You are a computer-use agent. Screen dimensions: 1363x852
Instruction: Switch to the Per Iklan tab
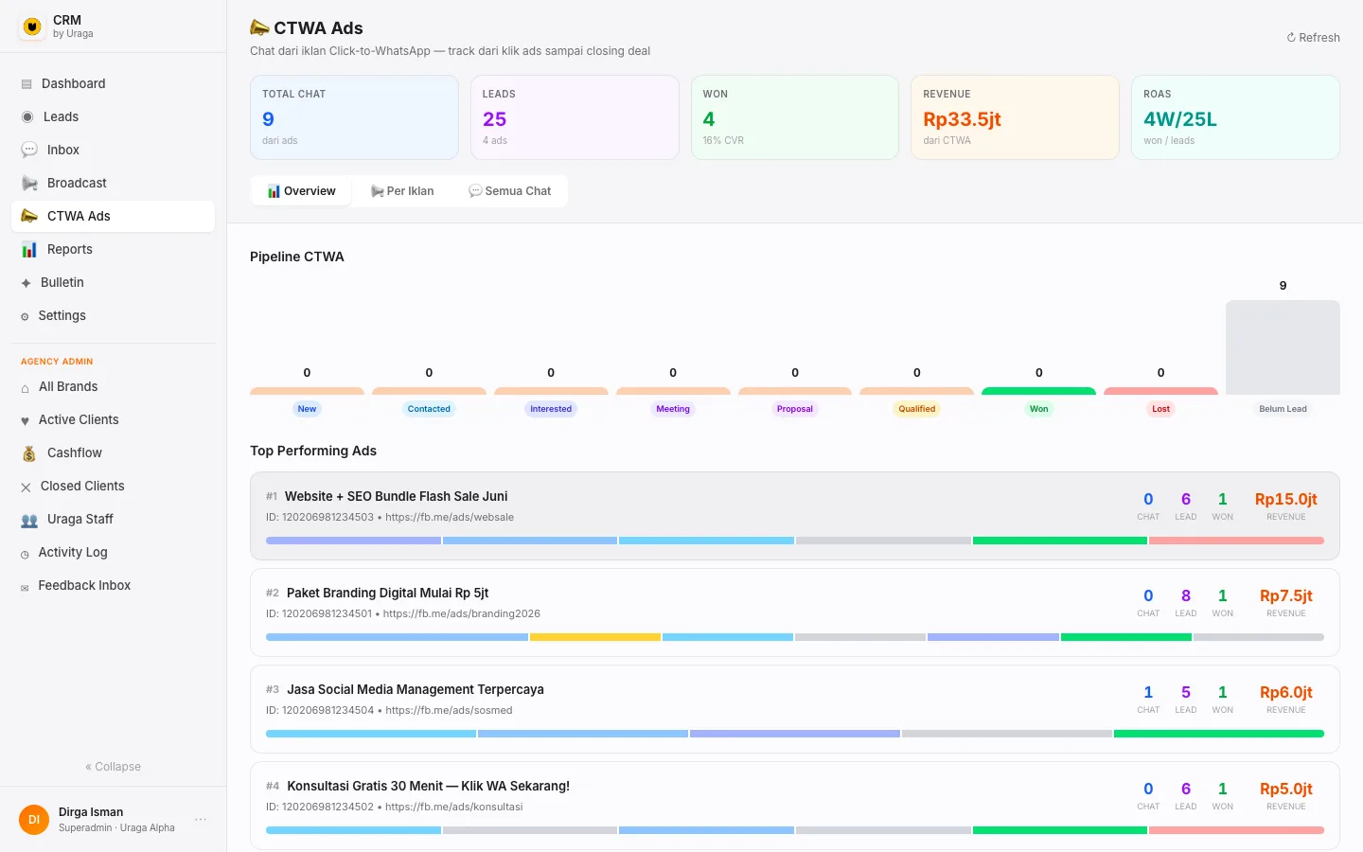[x=402, y=191]
